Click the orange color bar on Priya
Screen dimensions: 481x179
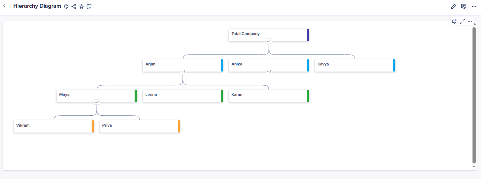pyautogui.click(x=179, y=126)
